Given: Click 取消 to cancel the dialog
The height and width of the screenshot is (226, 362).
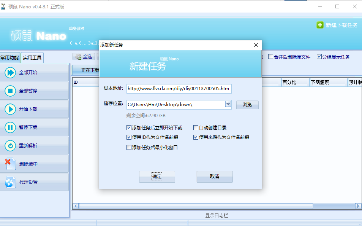Looking at the screenshot, I should tap(215, 177).
